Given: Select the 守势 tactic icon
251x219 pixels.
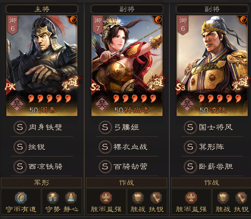Looking at the screenshot, I should click(53, 198).
